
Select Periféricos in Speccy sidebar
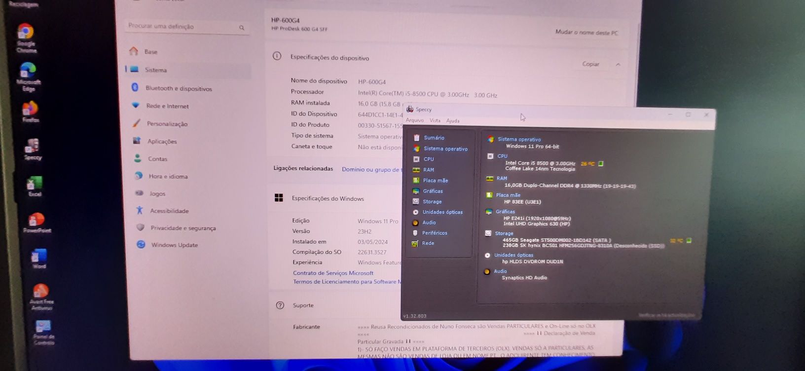tap(435, 233)
